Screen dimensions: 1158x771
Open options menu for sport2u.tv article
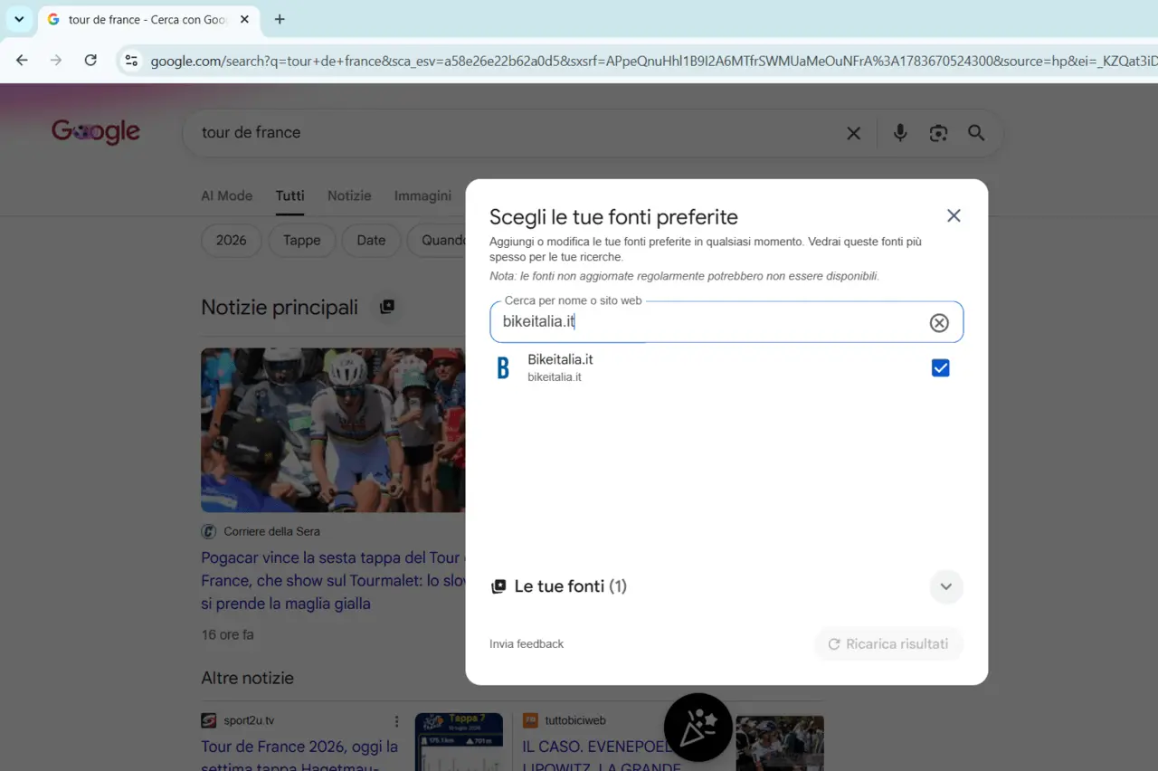click(x=396, y=721)
